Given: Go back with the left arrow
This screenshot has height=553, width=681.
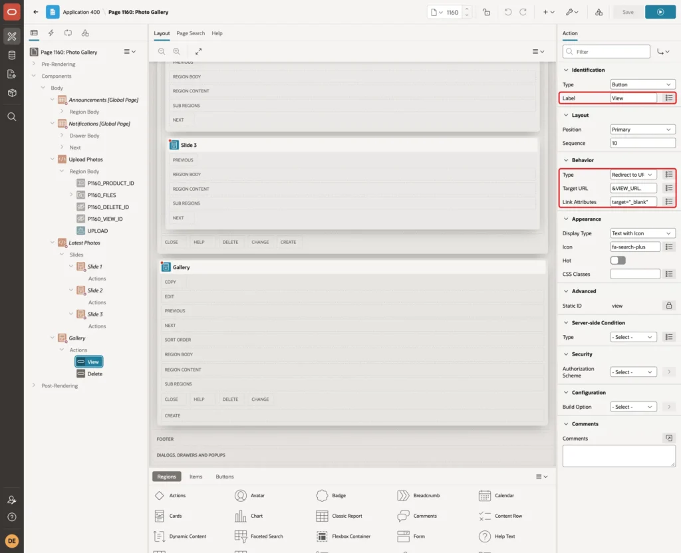Looking at the screenshot, I should 36,12.
